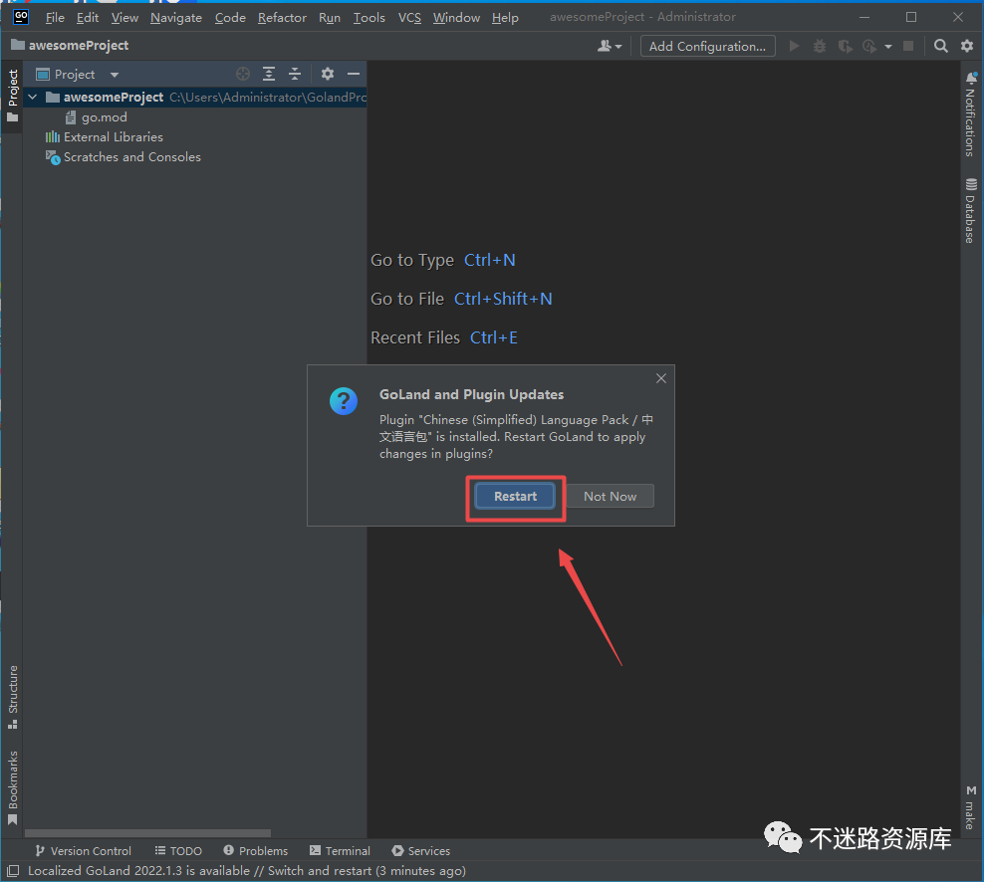Click the Stop square icon
The width and height of the screenshot is (984, 882).
click(908, 46)
